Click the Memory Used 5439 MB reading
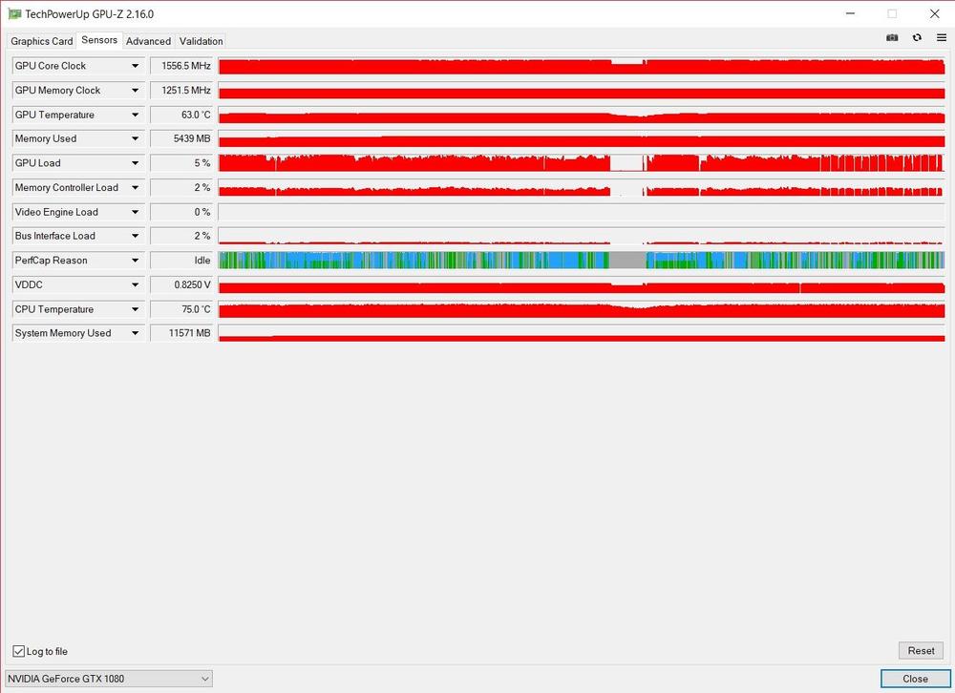955x693 pixels. 180,138
